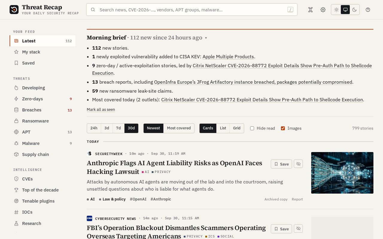383x239 pixels.
Task: Switch to dark theme
Action: 354,10
